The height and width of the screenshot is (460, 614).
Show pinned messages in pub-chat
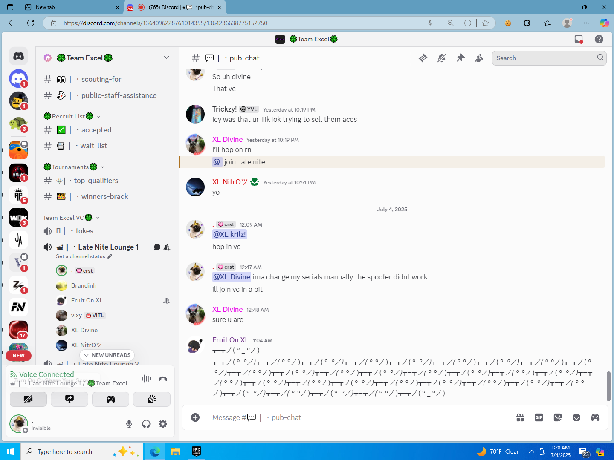click(460, 58)
